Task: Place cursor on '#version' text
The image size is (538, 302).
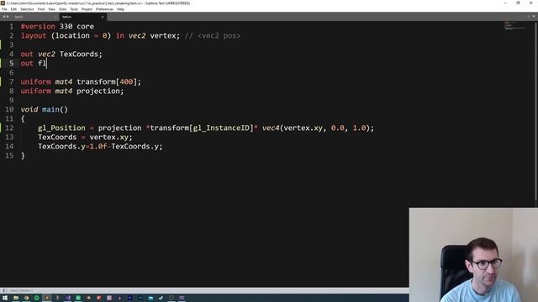Action: [x=38, y=26]
